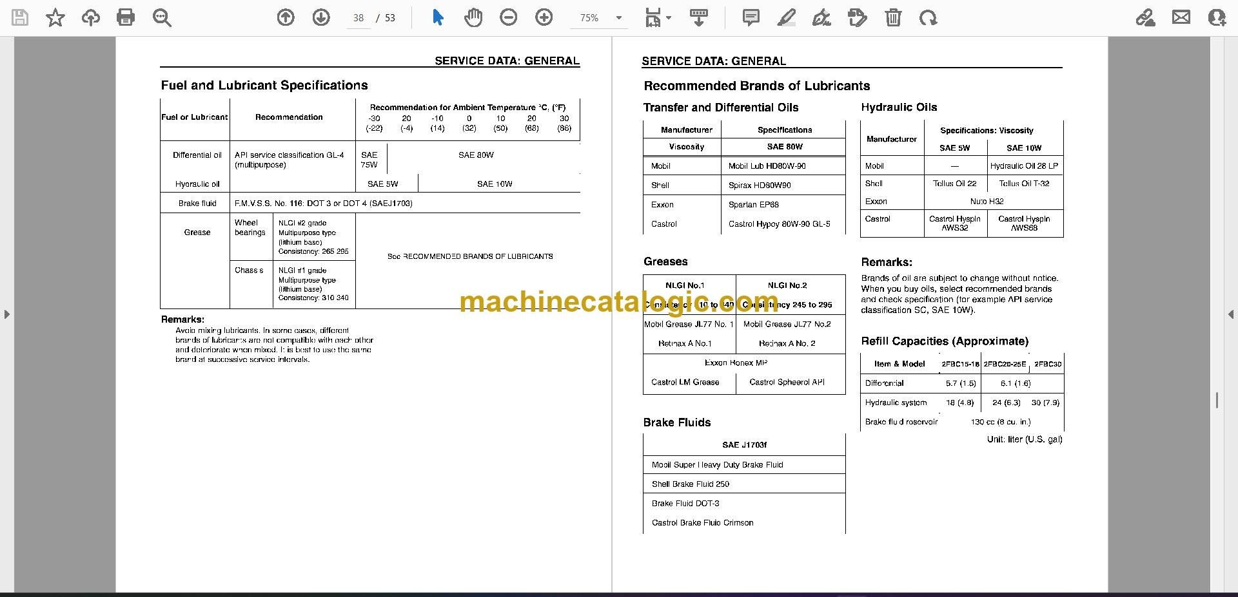Select the stamp tool
Viewport: 1238px width, 597px height.
[x=858, y=18]
